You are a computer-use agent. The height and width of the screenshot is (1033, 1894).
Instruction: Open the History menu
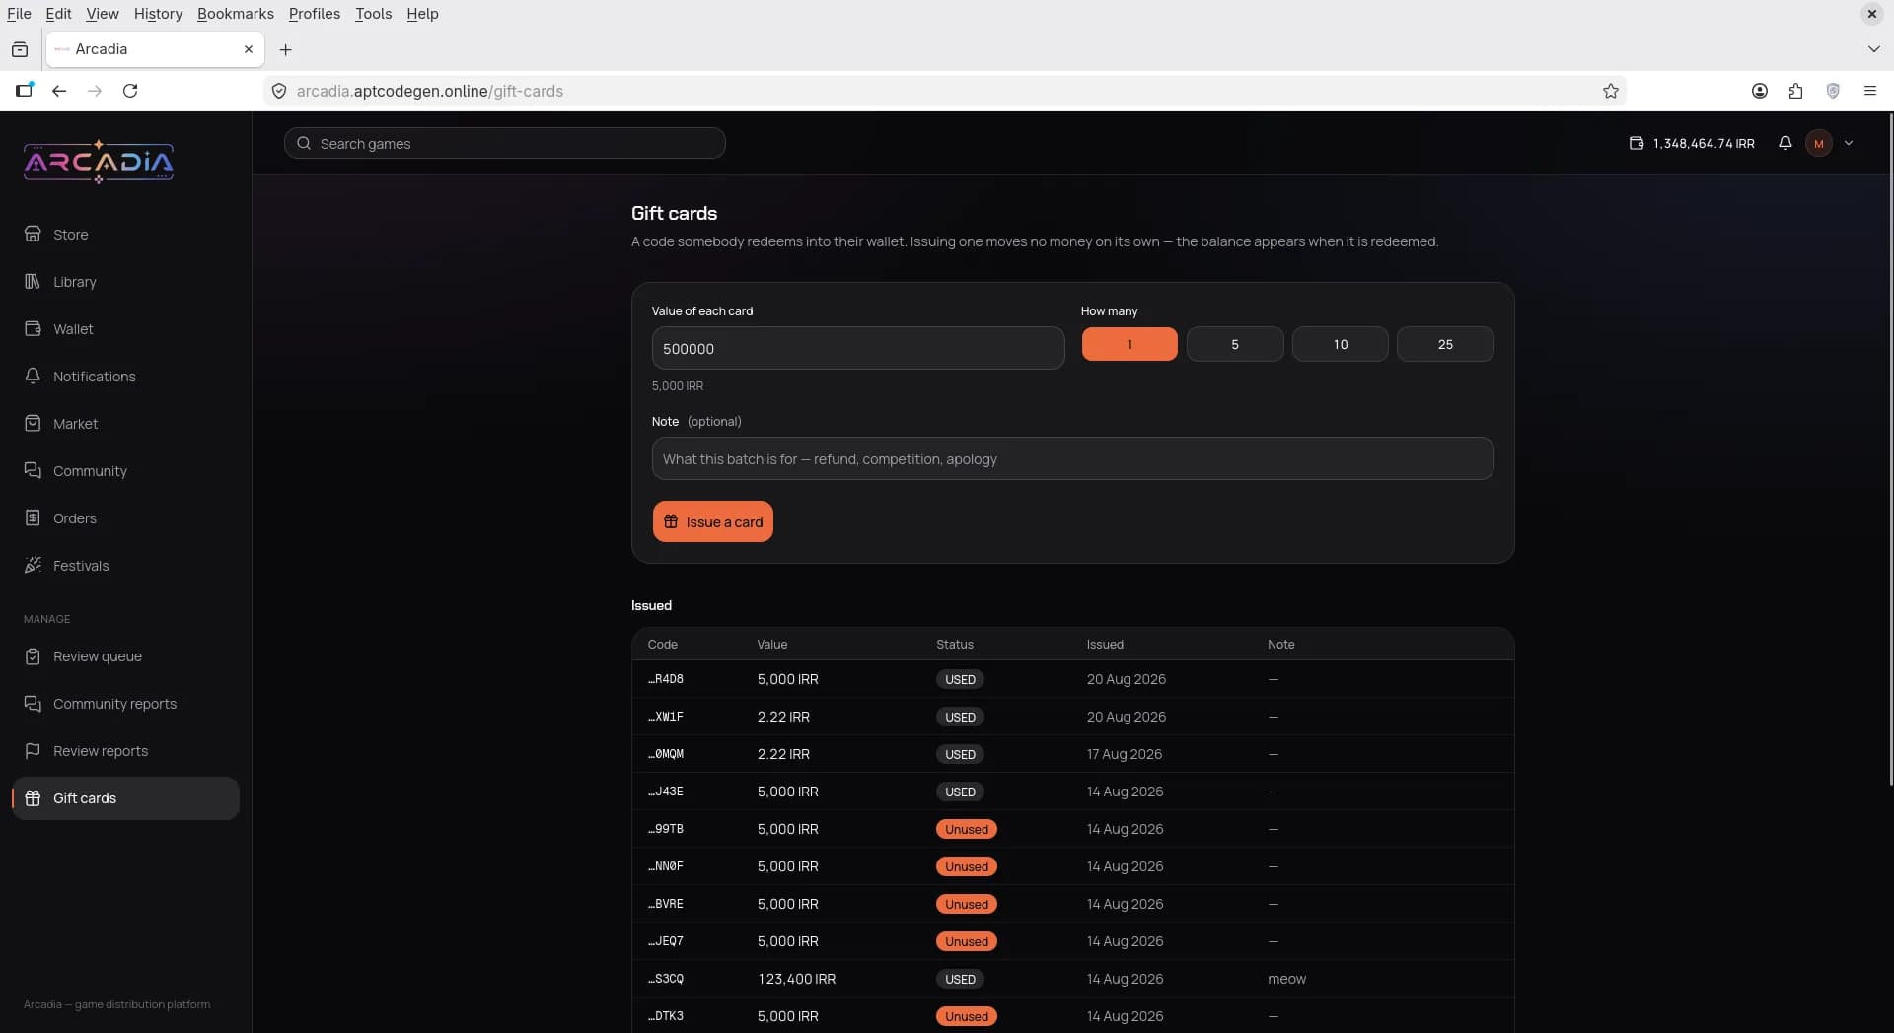pyautogui.click(x=158, y=14)
